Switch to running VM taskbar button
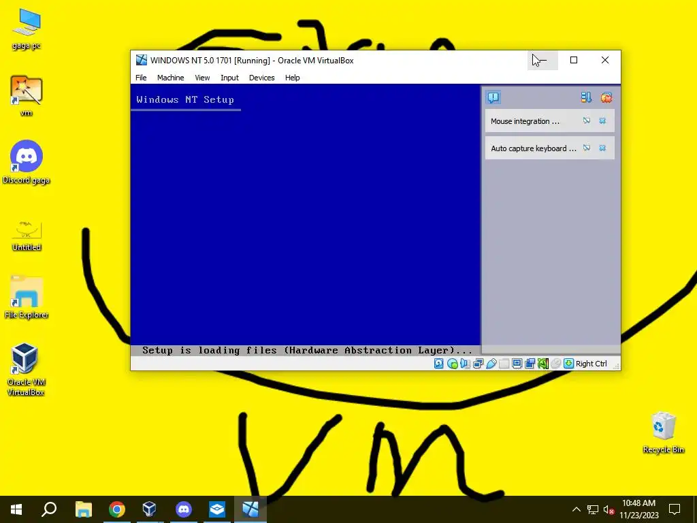The image size is (697, 523). tap(250, 509)
